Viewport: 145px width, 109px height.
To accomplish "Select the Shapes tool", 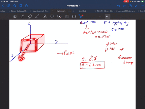I will click(x=44, y=16).
